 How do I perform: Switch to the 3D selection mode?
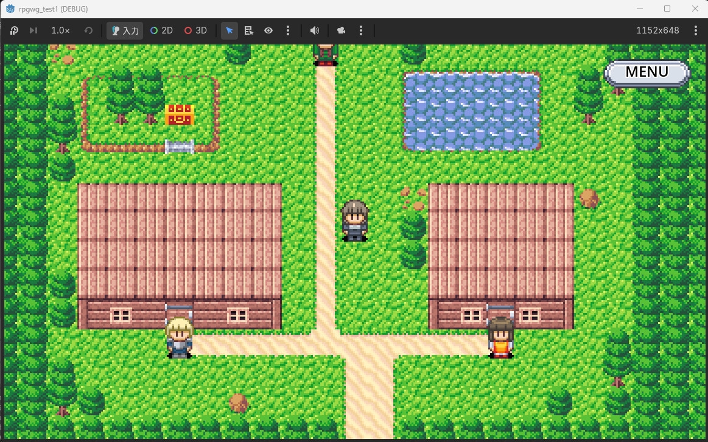tap(195, 30)
